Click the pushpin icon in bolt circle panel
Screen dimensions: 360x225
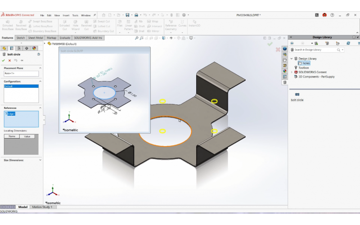(22, 61)
